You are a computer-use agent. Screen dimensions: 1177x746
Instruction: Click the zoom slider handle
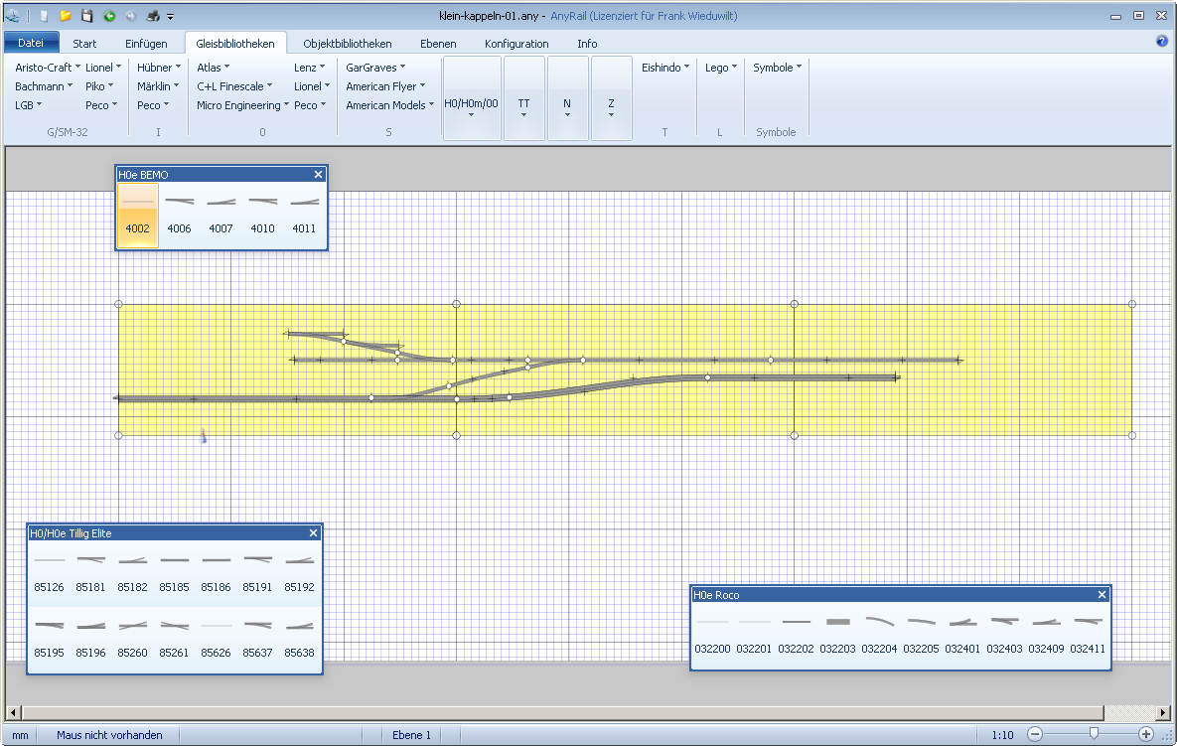(1094, 734)
